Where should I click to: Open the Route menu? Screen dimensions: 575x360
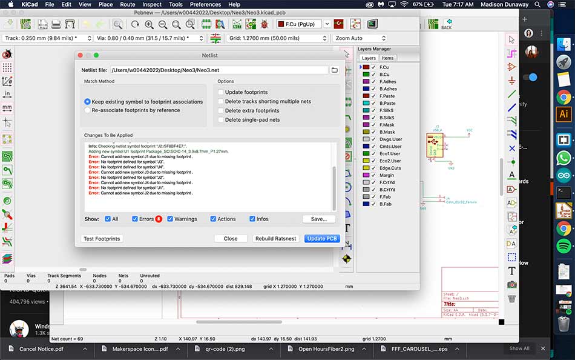127,4
